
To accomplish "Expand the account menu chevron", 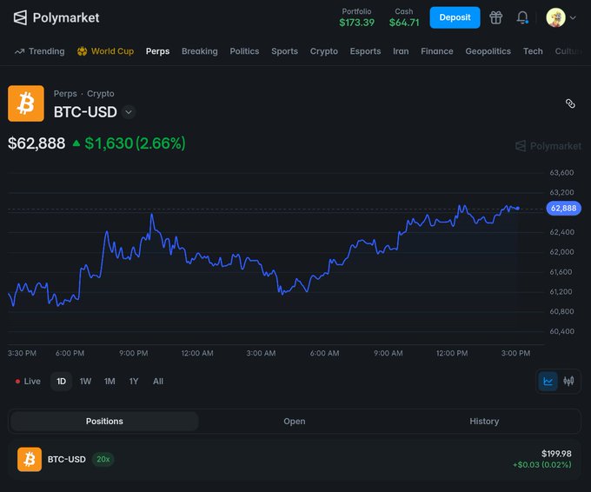I will click(573, 17).
